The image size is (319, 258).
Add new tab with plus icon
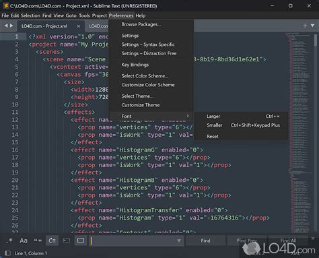[x=305, y=26]
